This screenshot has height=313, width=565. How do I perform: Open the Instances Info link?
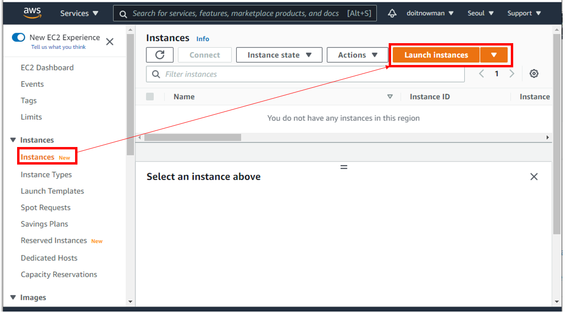coord(202,39)
